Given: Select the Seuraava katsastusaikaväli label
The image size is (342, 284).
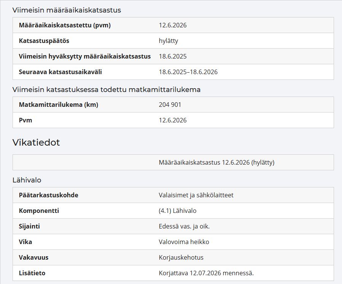Looking at the screenshot, I should pos(60,72).
